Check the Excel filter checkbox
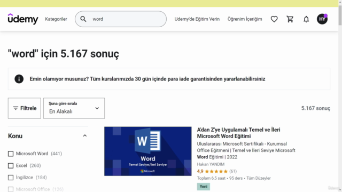 pos(11,166)
